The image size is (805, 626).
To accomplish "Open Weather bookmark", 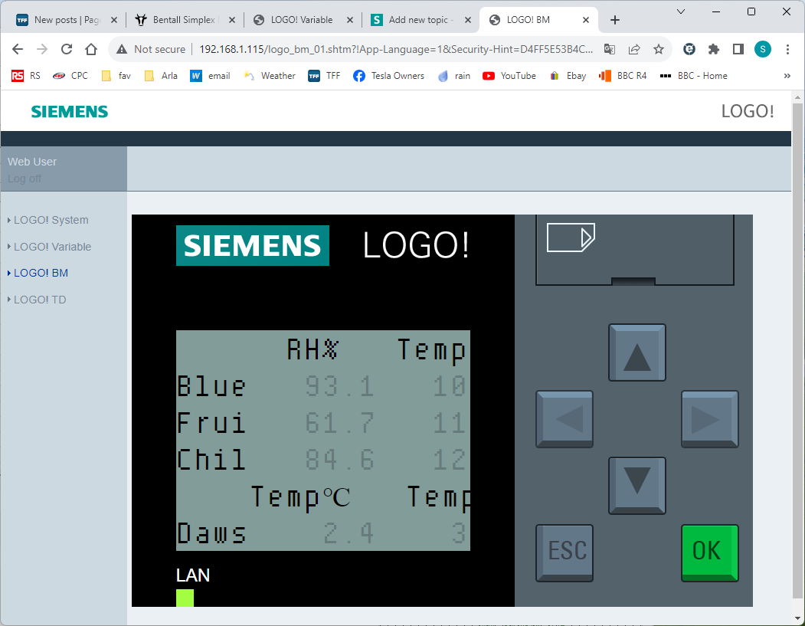I will (270, 76).
